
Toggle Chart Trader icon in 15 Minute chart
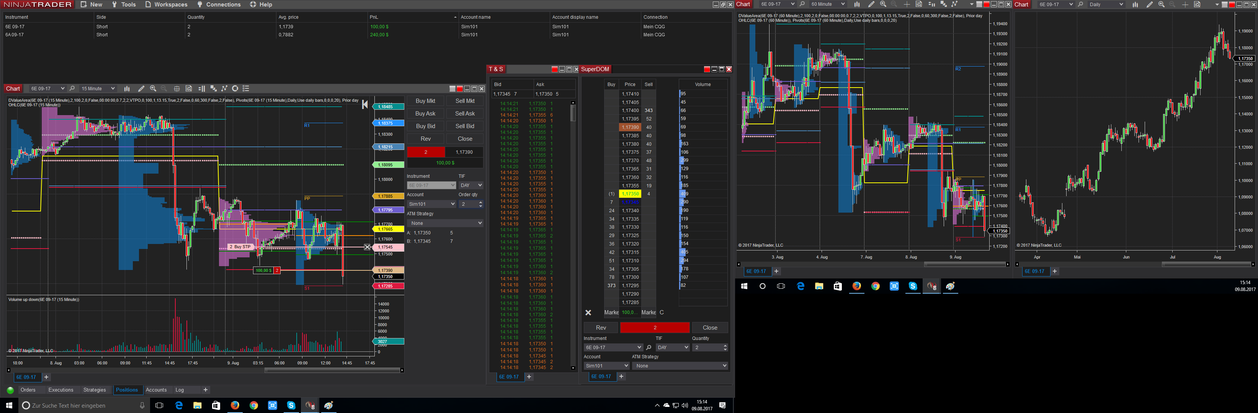pyautogui.click(x=201, y=89)
